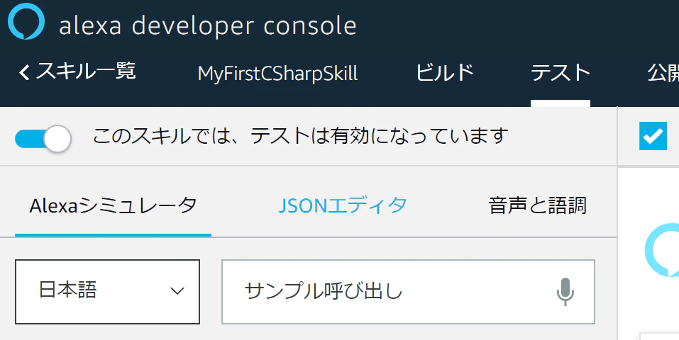Go back to スキル一覧 skill list
The height and width of the screenshot is (340, 679).
(x=77, y=72)
